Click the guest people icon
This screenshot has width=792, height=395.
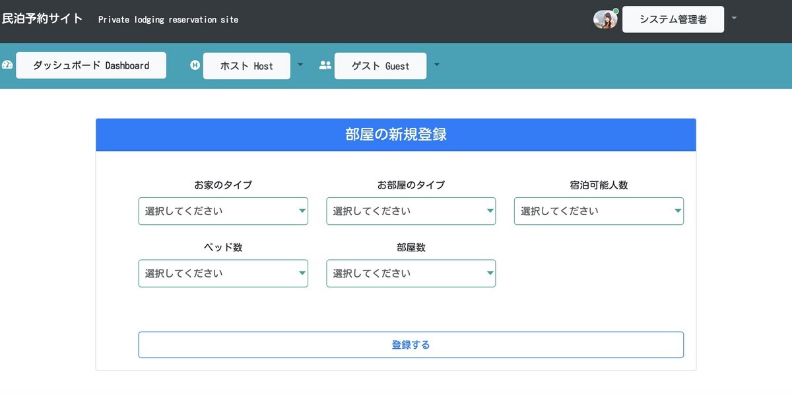pos(325,65)
